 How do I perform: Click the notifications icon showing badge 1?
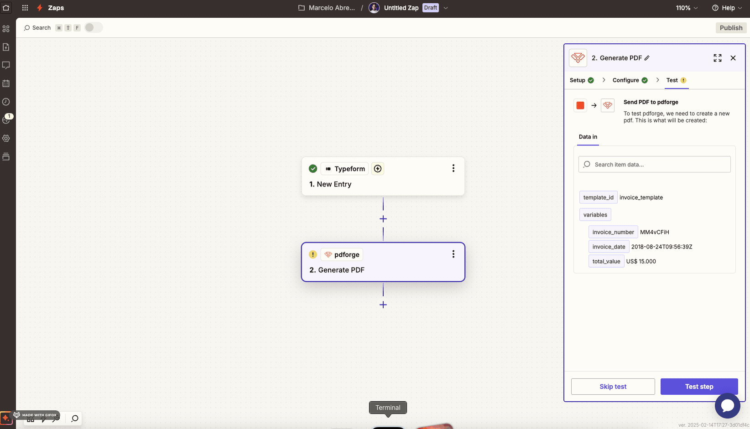[x=6, y=120]
